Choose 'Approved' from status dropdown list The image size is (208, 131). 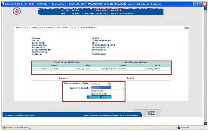pyautogui.click(x=98, y=91)
